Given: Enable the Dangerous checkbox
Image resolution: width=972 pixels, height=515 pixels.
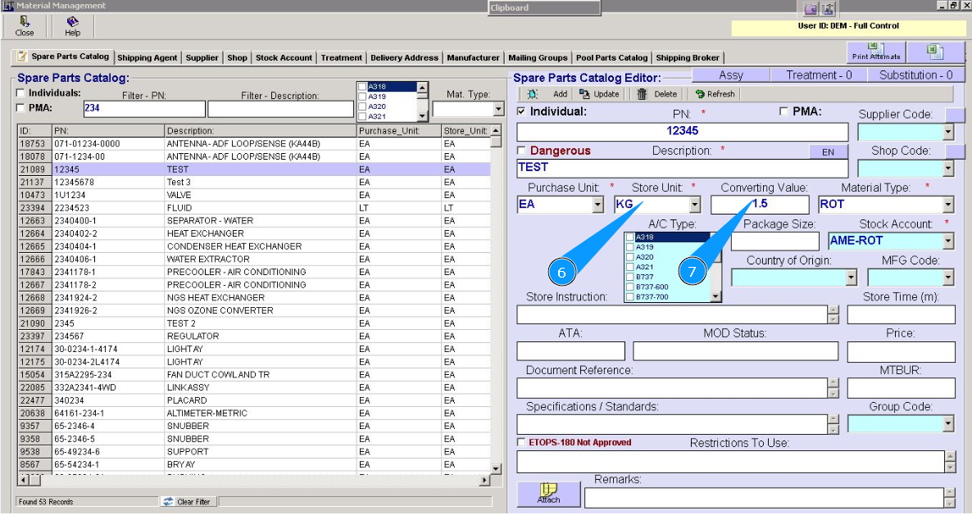Looking at the screenshot, I should click(522, 151).
